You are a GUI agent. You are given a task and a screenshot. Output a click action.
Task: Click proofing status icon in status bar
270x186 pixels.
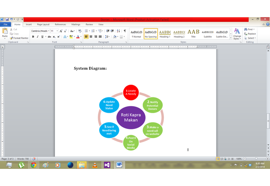tap(34, 159)
